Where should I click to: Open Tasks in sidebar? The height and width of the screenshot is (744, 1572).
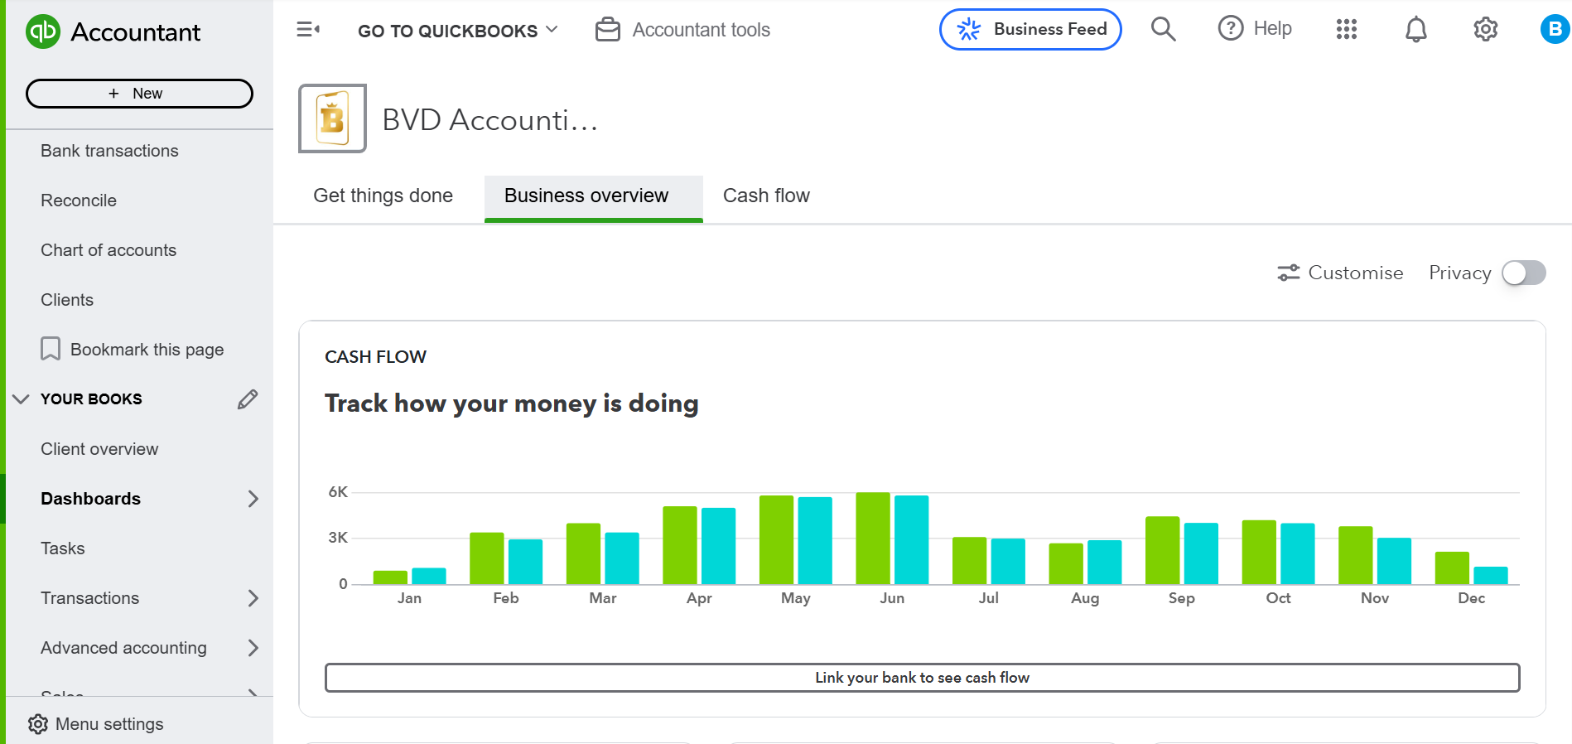[63, 548]
